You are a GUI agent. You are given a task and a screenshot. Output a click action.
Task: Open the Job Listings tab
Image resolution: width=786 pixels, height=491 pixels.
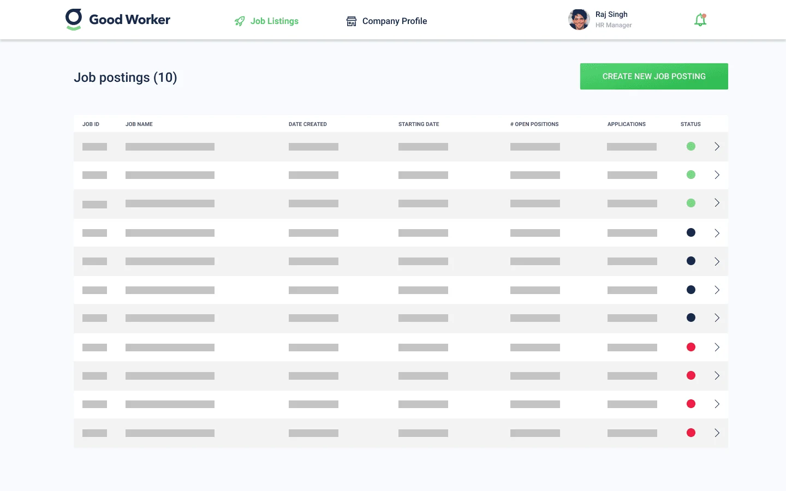click(x=266, y=21)
